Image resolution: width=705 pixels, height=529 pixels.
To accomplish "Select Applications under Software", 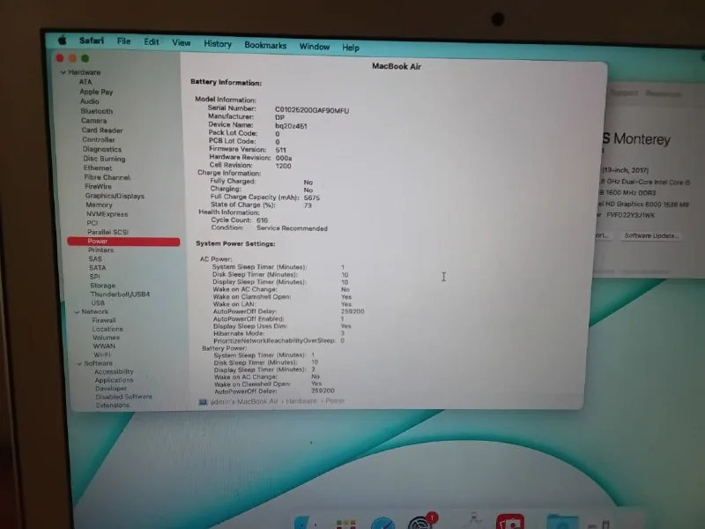I will 114,380.
